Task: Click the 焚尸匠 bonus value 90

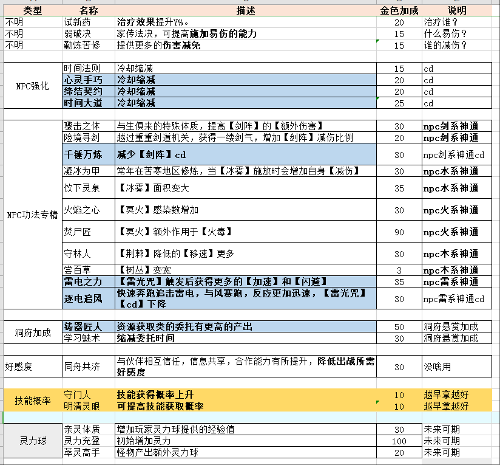Action: (x=399, y=231)
